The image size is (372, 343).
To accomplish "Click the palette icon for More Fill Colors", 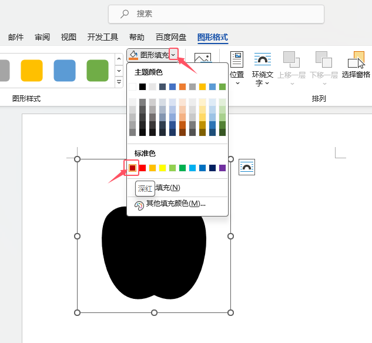I will click(x=139, y=205).
